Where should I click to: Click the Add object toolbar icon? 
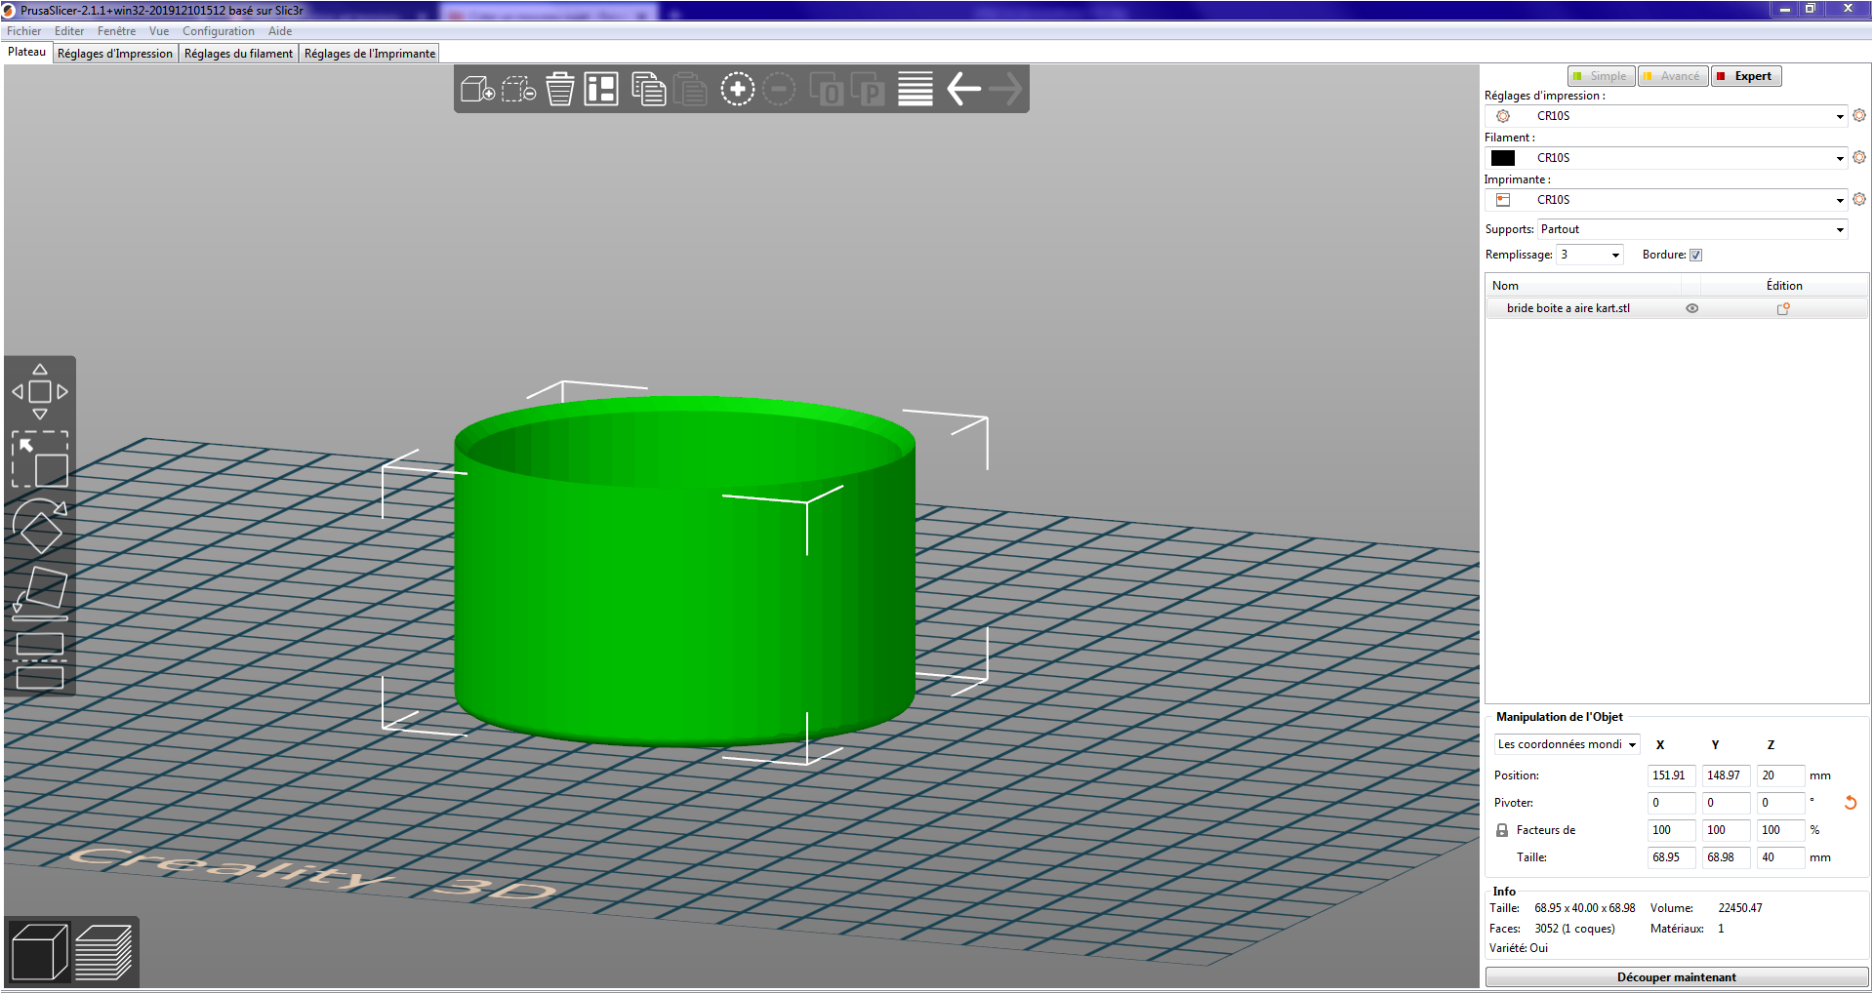coord(477,90)
